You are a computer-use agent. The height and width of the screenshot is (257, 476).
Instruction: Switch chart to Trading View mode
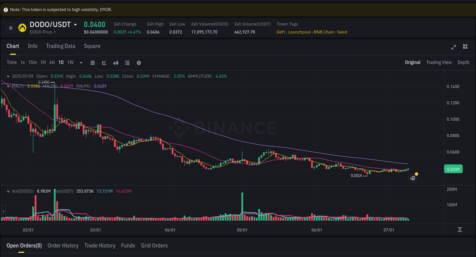pos(439,62)
